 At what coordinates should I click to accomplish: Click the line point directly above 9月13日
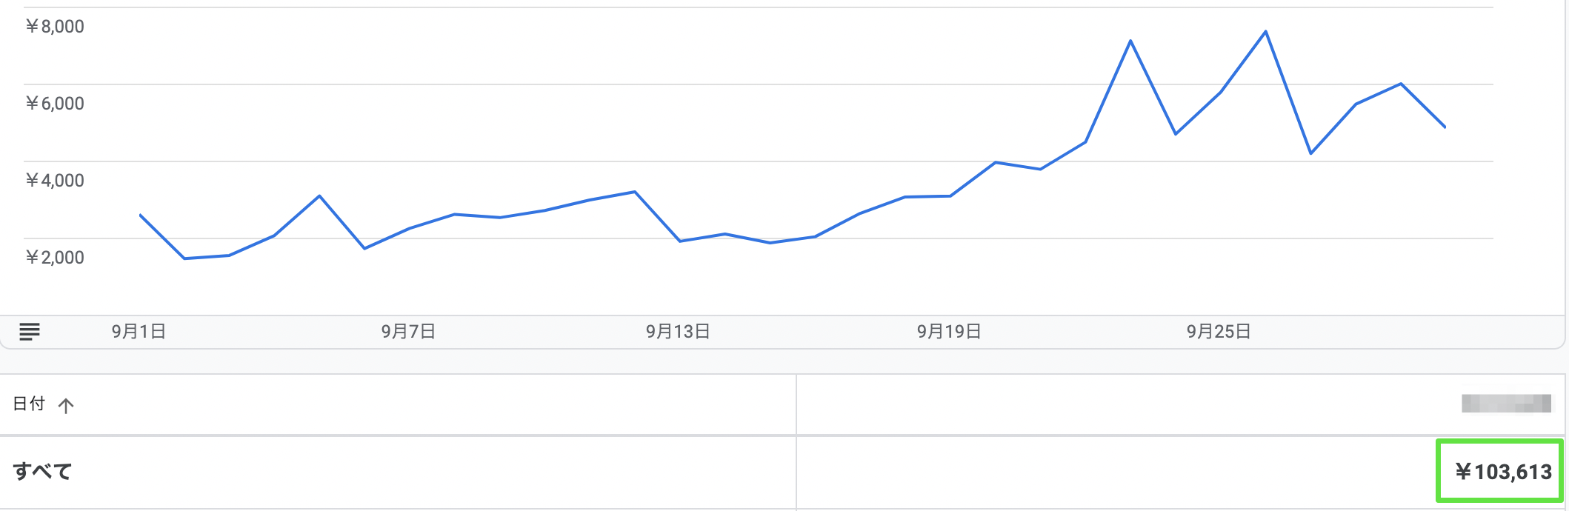point(680,241)
